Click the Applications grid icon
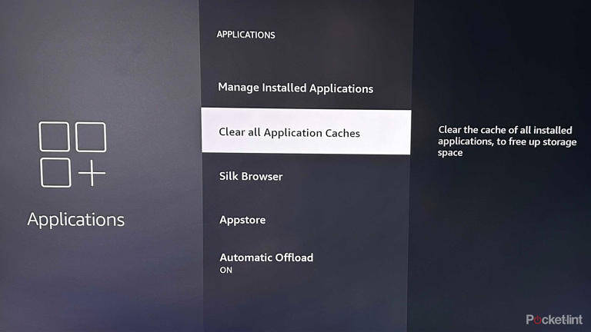This screenshot has width=591, height=332. pyautogui.click(x=73, y=154)
